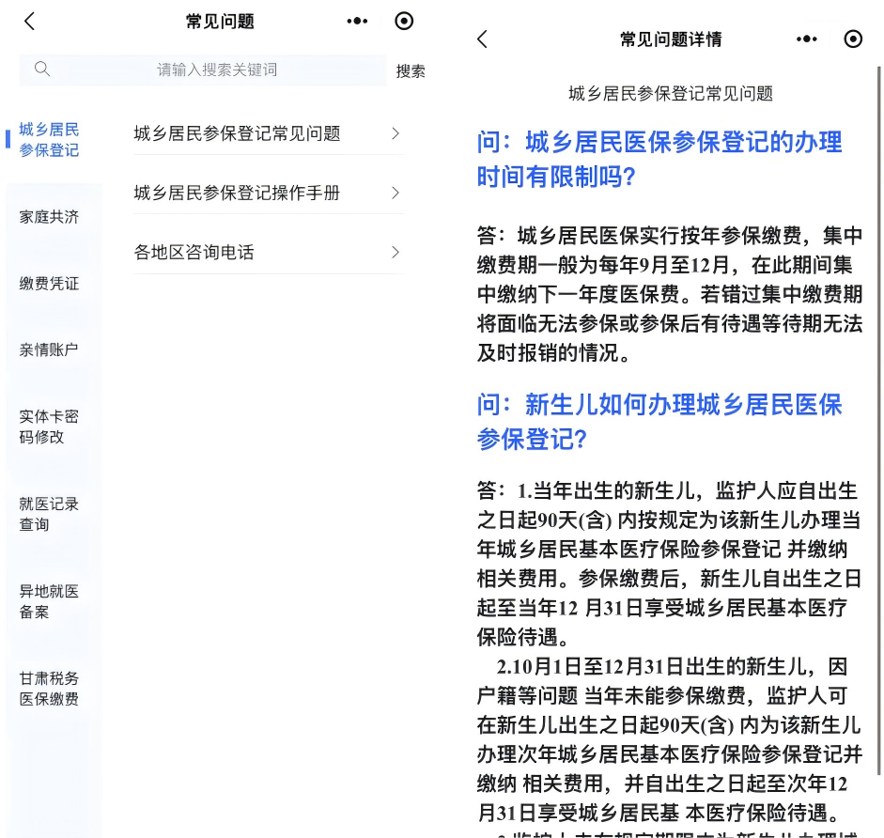884x838 pixels.
Task: Expand 城乡居民参保登记常见问题 item
Action: (x=269, y=134)
